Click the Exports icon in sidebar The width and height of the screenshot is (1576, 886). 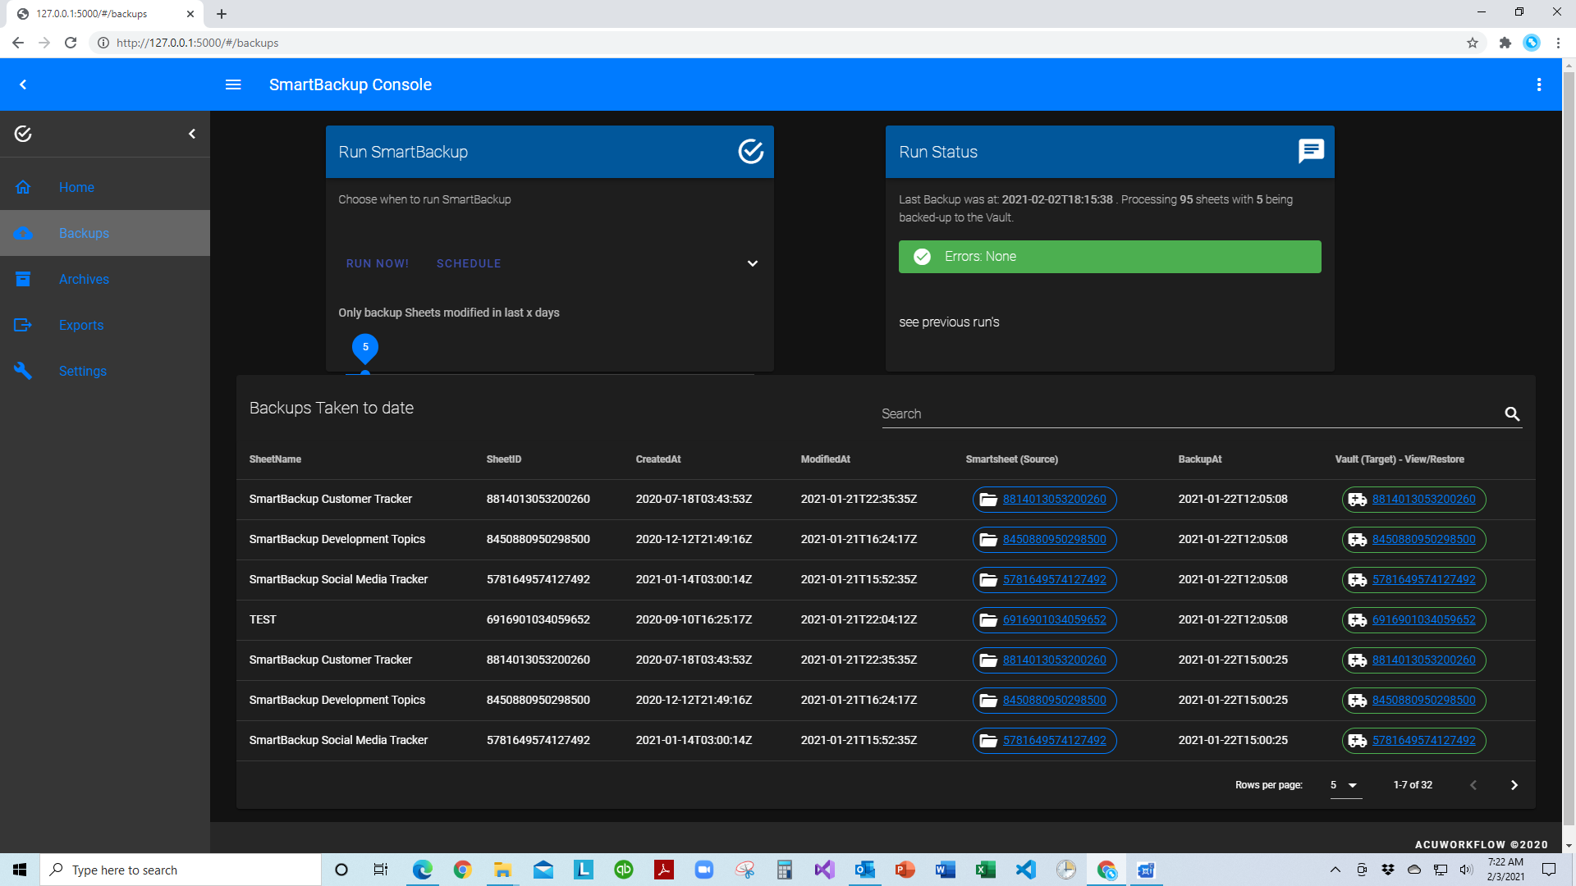(23, 325)
